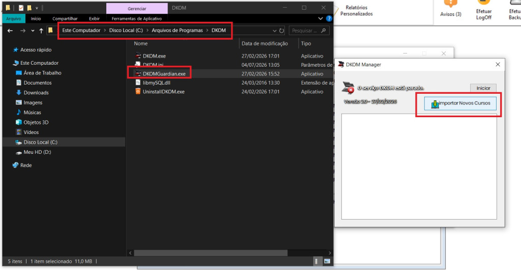Select Downloads in the navigation pane
This screenshot has width=521, height=270.
pos(36,92)
